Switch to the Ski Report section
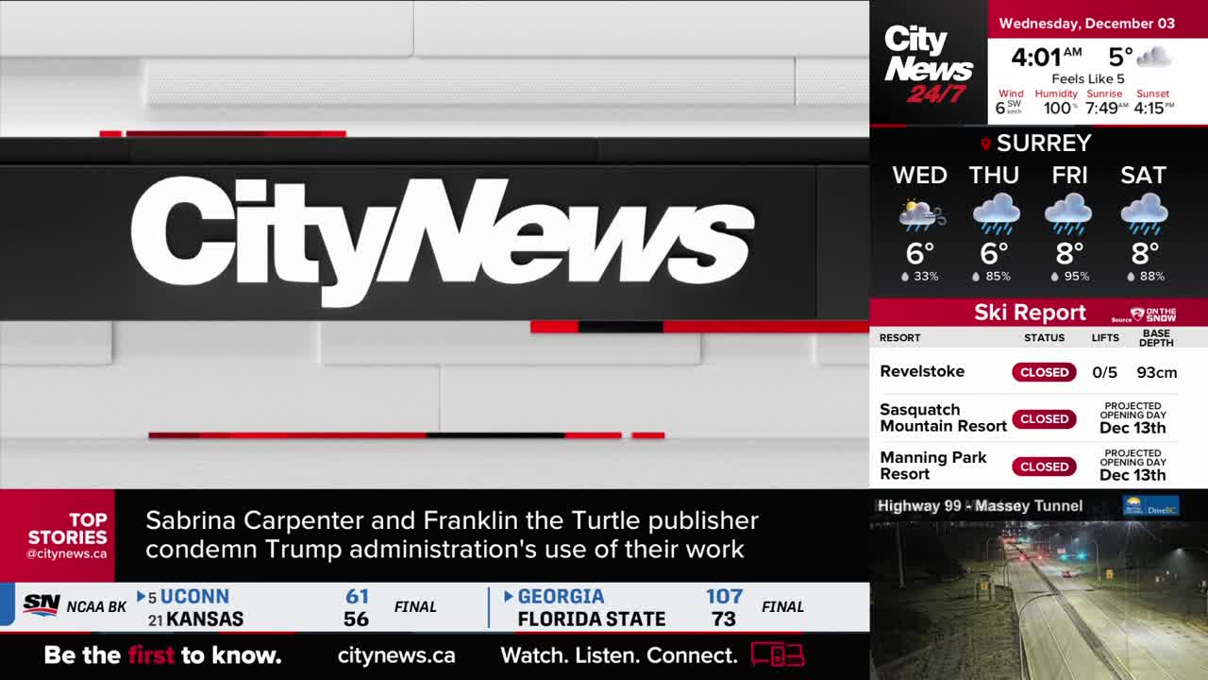 tap(1030, 312)
